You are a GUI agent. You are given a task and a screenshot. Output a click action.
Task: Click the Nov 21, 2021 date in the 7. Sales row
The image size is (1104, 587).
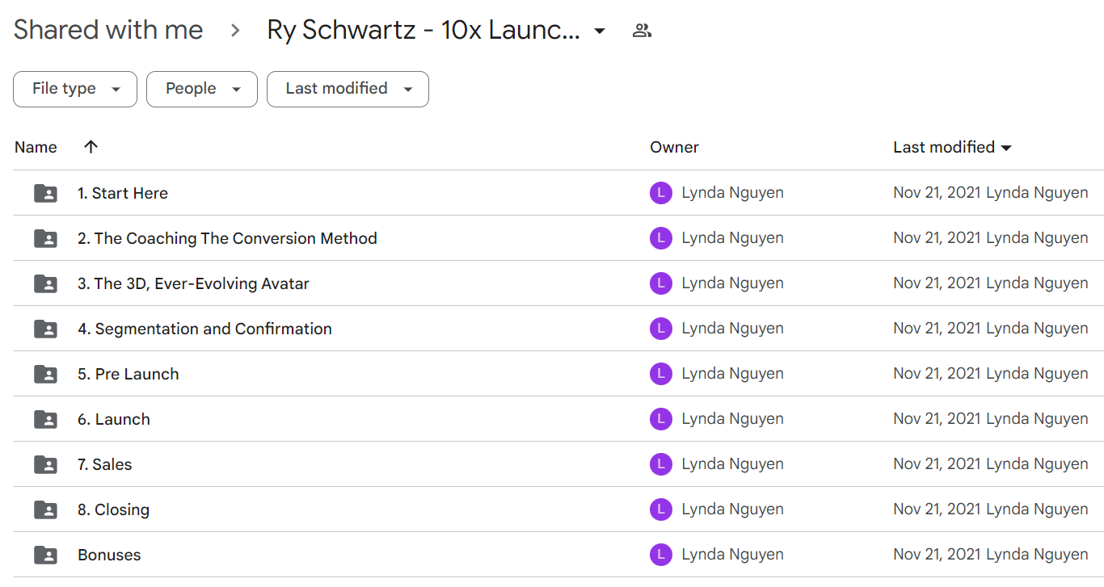point(937,464)
